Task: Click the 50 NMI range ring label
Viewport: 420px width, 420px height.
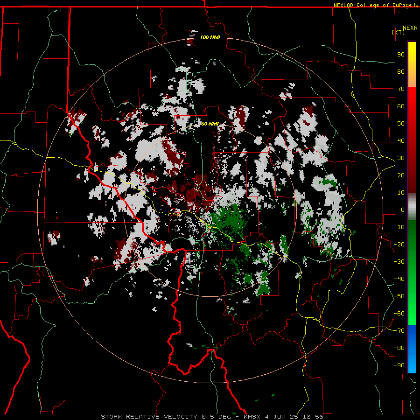Action: [210, 124]
